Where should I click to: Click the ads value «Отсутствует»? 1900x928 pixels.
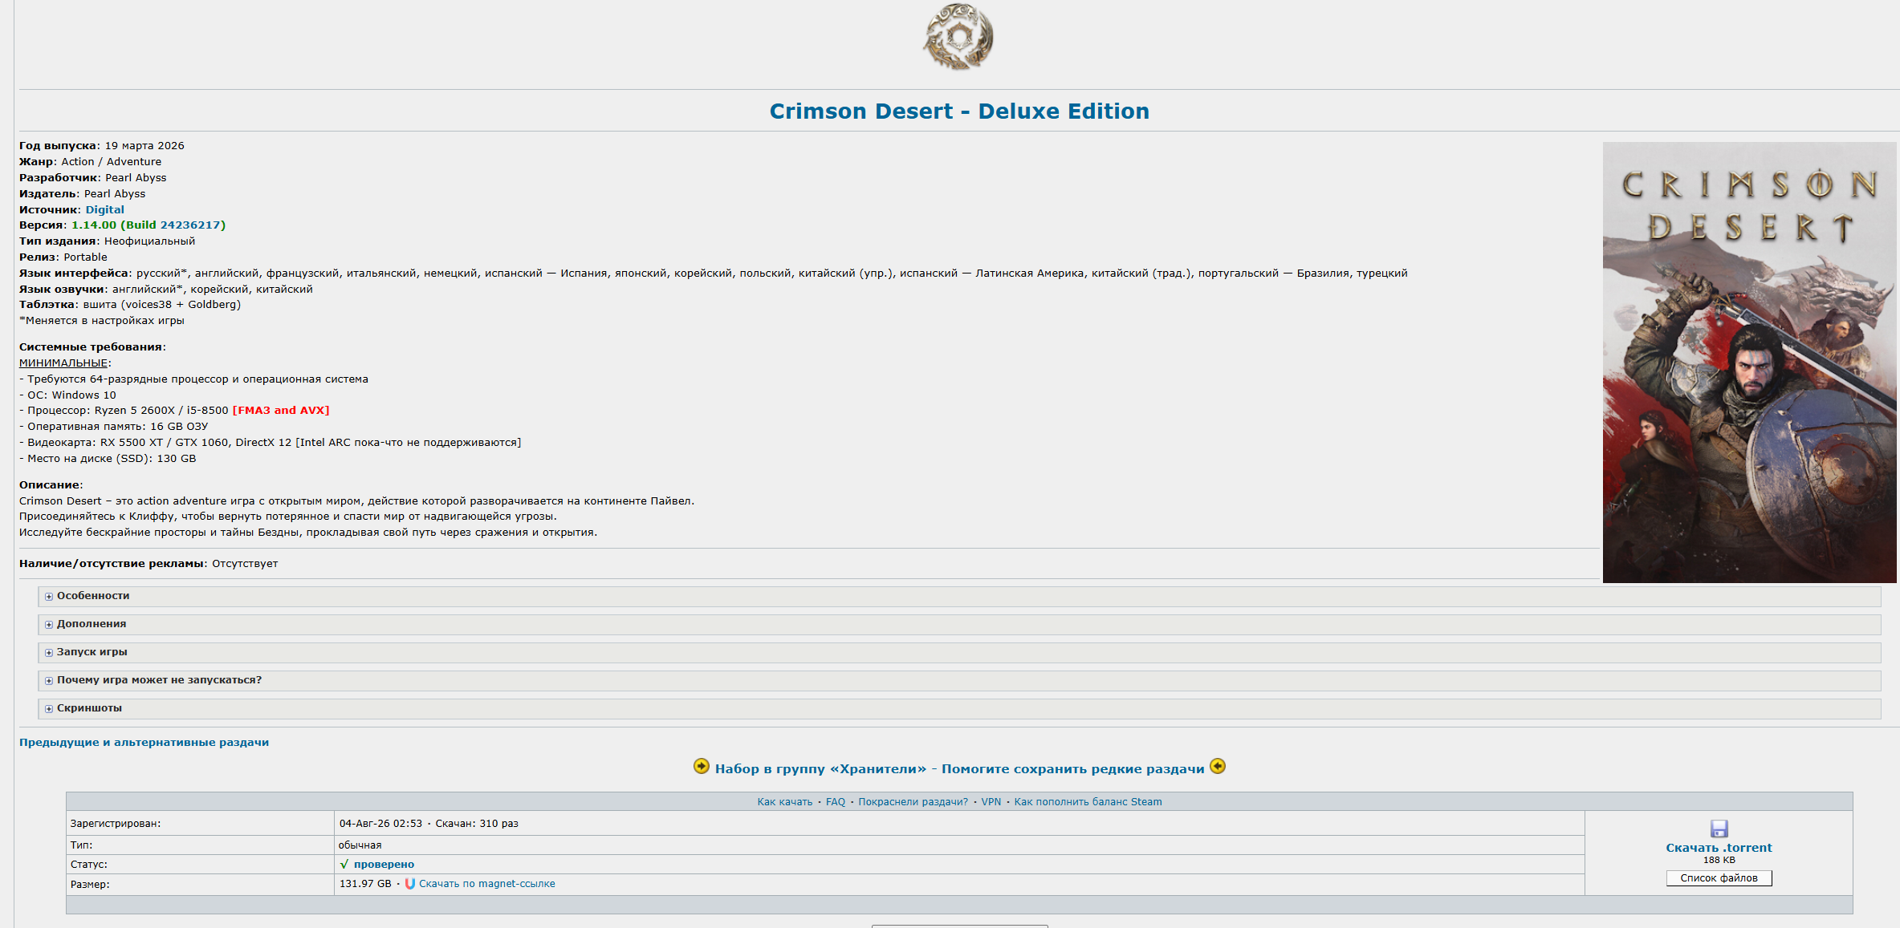pyautogui.click(x=245, y=564)
